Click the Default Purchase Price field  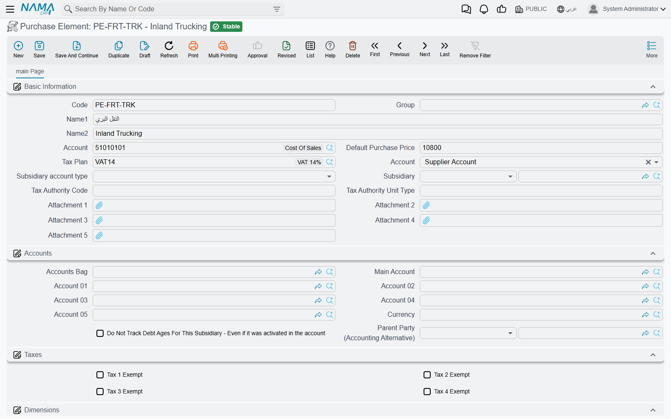tap(541, 148)
